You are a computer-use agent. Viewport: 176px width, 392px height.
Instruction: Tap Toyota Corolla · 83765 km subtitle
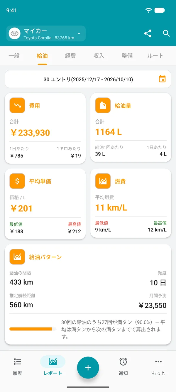(x=49, y=38)
